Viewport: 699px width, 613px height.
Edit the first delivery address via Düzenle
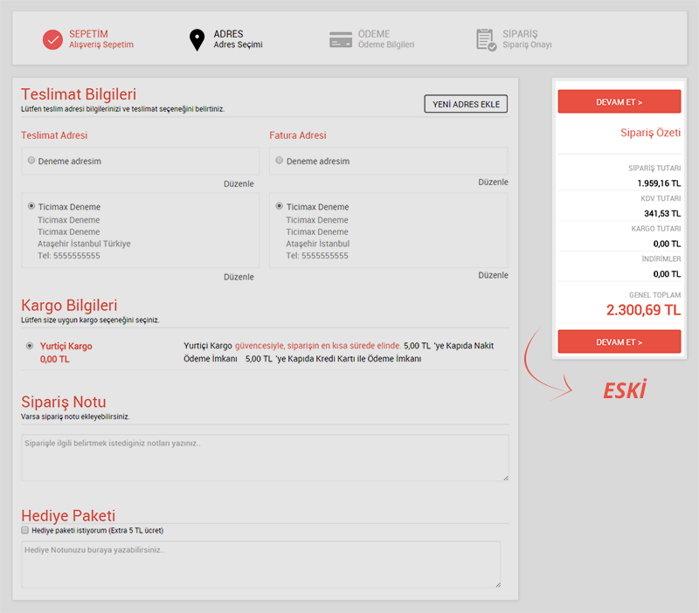[239, 184]
